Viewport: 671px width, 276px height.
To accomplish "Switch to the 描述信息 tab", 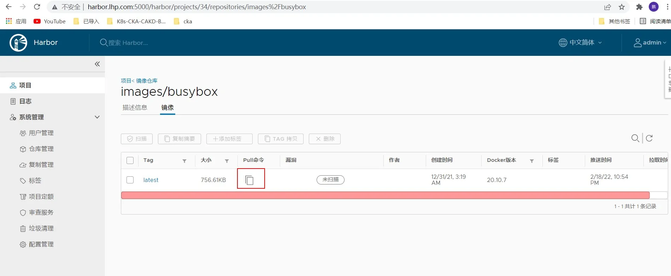I will click(135, 107).
